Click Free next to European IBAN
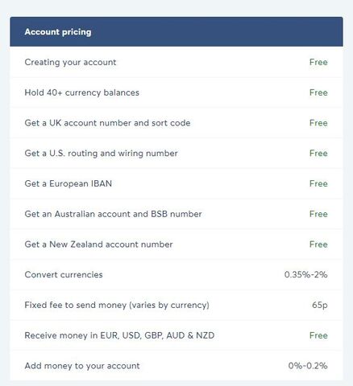Image resolution: width=353 pixels, height=386 pixels. pos(318,183)
